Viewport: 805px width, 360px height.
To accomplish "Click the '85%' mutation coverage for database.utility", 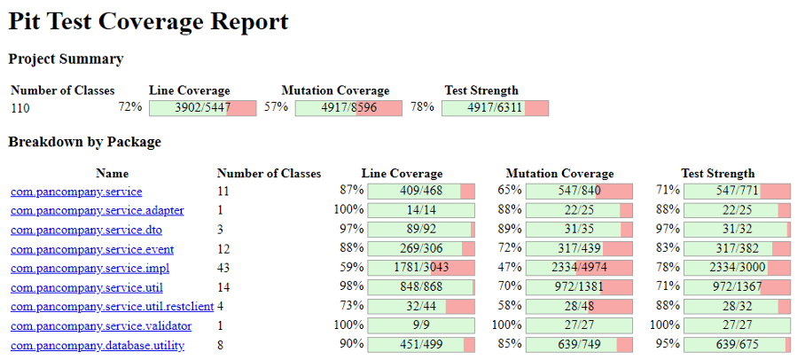I will (510, 344).
